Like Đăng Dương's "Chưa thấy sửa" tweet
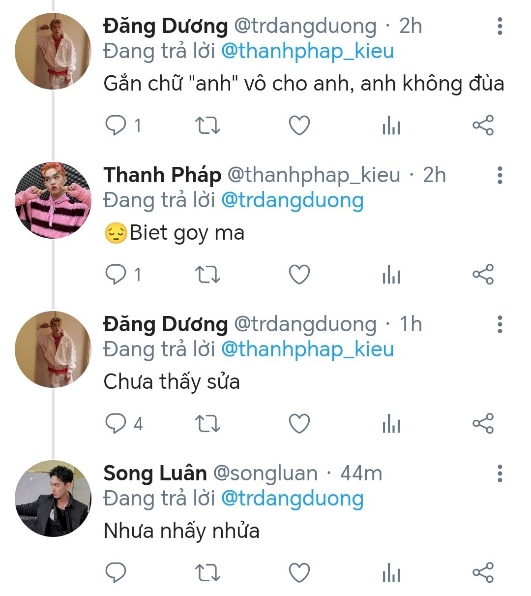This screenshot has height=596, width=531. click(299, 424)
